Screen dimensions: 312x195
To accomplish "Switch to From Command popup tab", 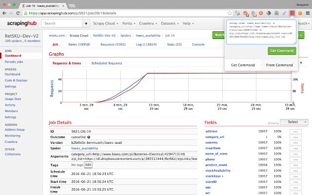I will point(279,65).
